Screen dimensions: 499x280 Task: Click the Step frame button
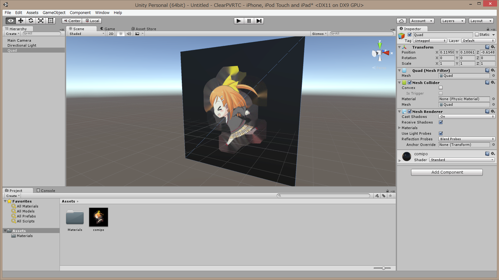(x=259, y=21)
